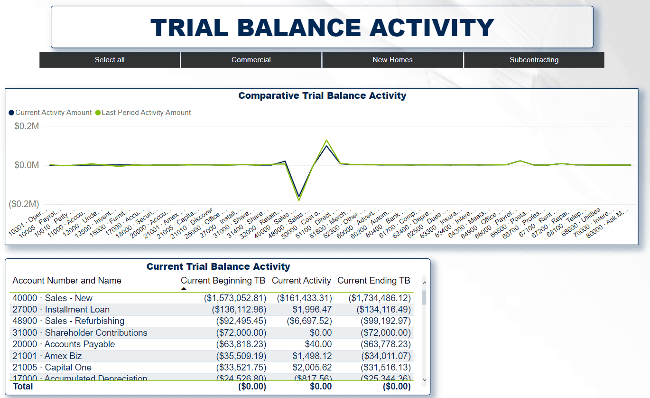Click the line chart peak near 51100 · Direct
This screenshot has width=650, height=398.
point(326,141)
